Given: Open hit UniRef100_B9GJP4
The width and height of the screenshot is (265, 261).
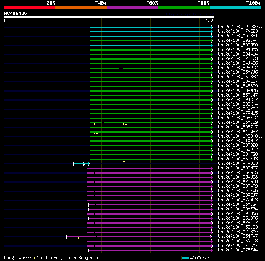Looking at the screenshot, I should pyautogui.click(x=238, y=41).
